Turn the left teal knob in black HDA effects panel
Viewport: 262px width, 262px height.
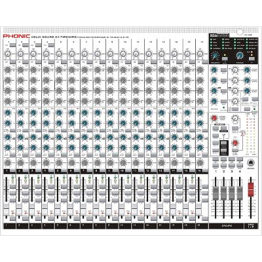click(x=215, y=56)
